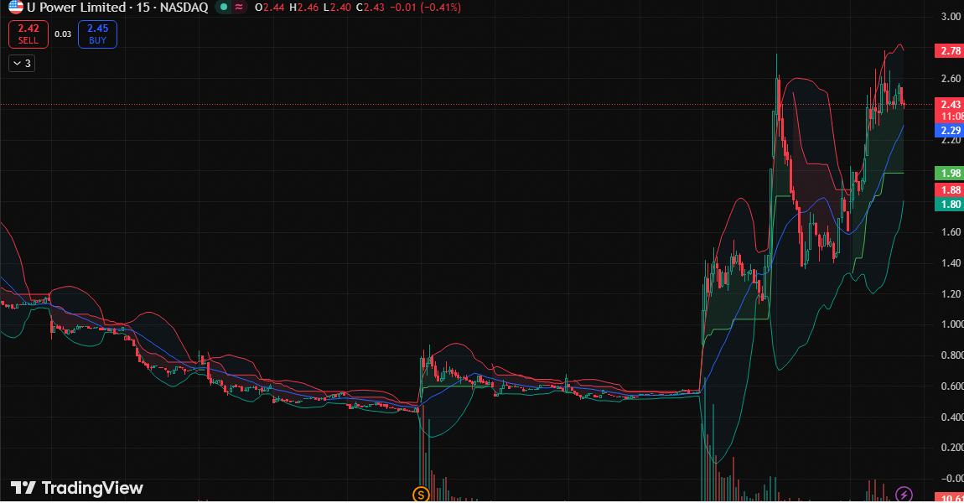Click the green 1.98 price label
The width and height of the screenshot is (964, 503).
(x=949, y=174)
